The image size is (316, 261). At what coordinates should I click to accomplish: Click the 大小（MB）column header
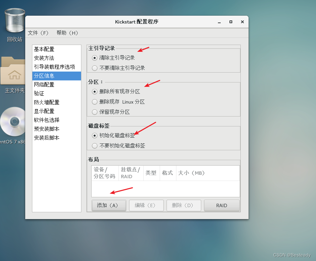[191, 173]
